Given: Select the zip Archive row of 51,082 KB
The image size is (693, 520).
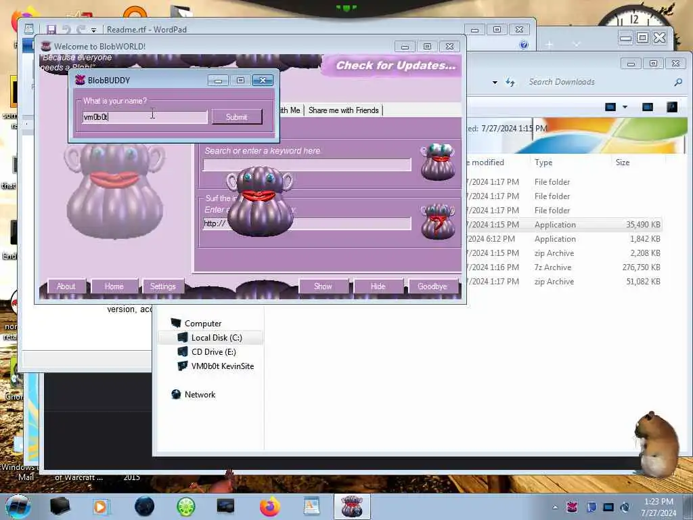Looking at the screenshot, I should click(564, 282).
